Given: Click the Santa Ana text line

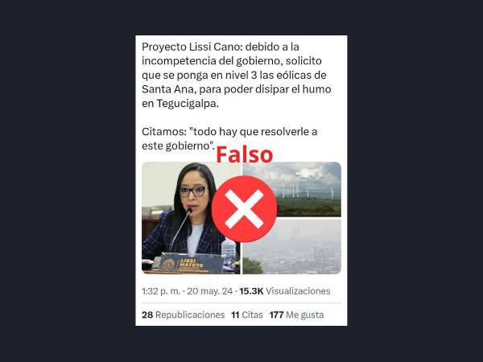Looking at the screenshot, I should click(236, 89).
